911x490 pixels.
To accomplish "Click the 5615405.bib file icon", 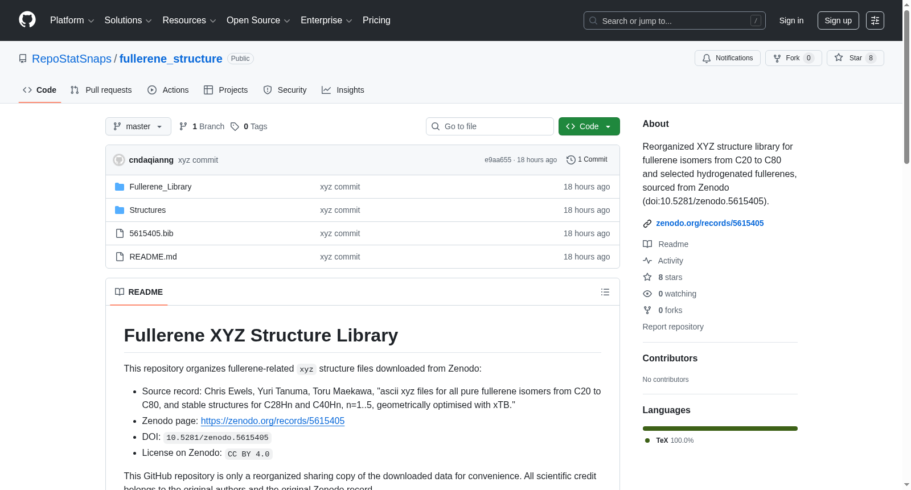I will [120, 233].
